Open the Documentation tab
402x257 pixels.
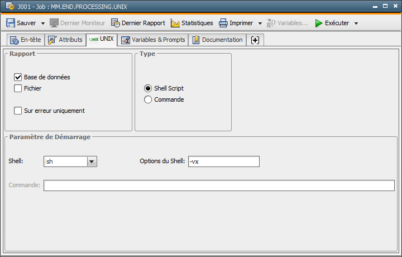click(217, 40)
